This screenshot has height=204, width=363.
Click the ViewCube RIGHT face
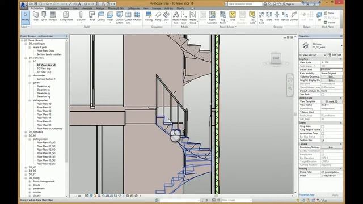[x=276, y=58]
